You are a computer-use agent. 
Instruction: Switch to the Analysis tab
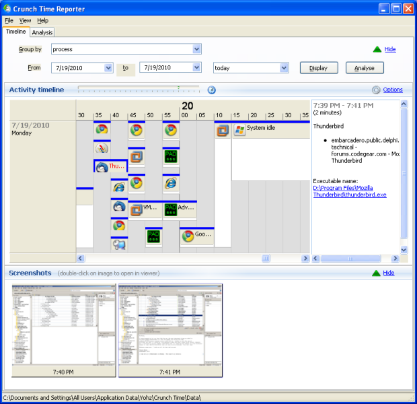pyautogui.click(x=42, y=32)
